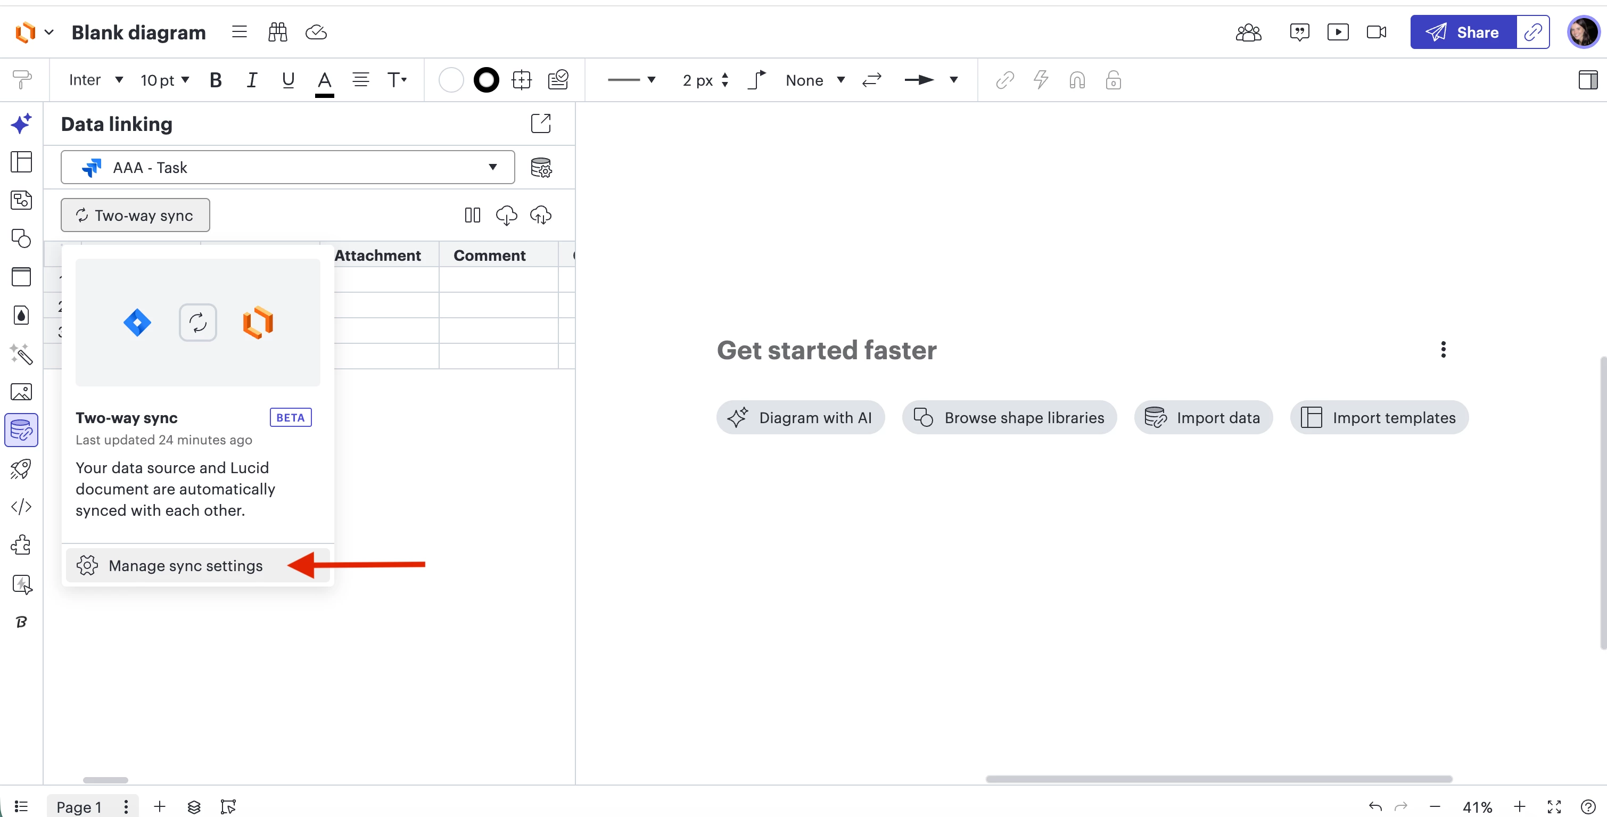Open the Lucid AI sparkle panel
Image resolution: width=1607 pixels, height=817 pixels.
[x=21, y=123]
